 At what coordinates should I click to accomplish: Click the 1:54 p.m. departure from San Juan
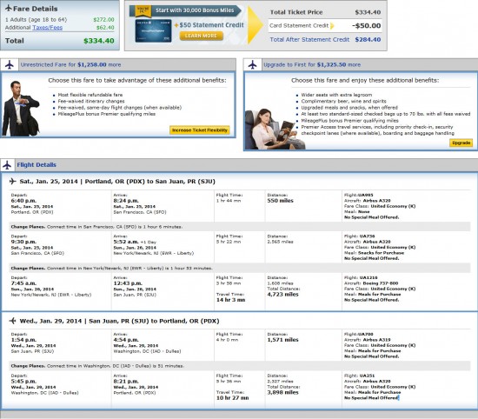click(x=23, y=340)
